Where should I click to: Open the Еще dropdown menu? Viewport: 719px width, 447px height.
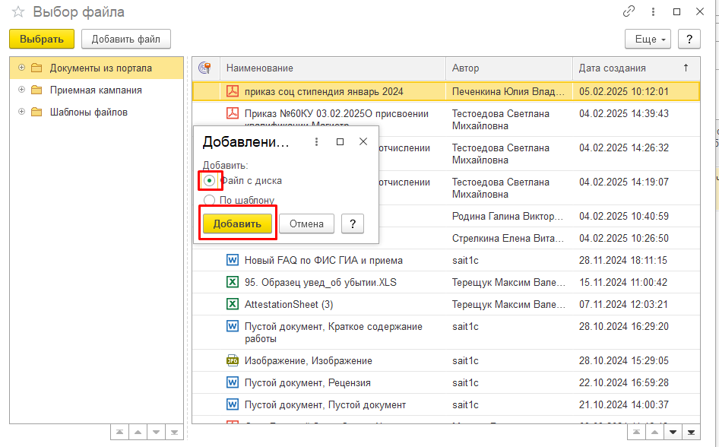point(647,39)
